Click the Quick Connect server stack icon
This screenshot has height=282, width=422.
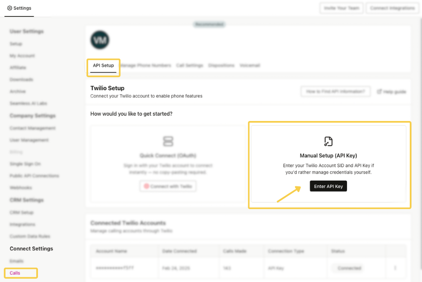pyautogui.click(x=168, y=141)
